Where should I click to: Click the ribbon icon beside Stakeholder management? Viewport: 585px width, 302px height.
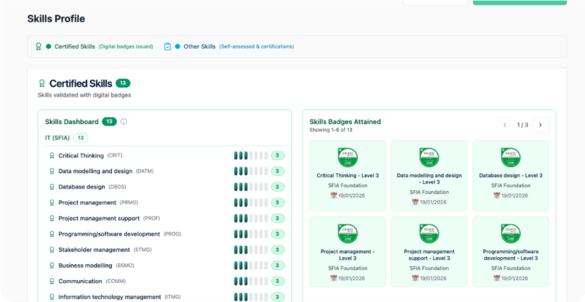52,250
